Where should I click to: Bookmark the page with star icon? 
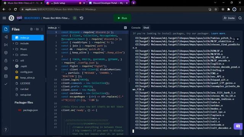pyautogui.click(x=216, y=9)
